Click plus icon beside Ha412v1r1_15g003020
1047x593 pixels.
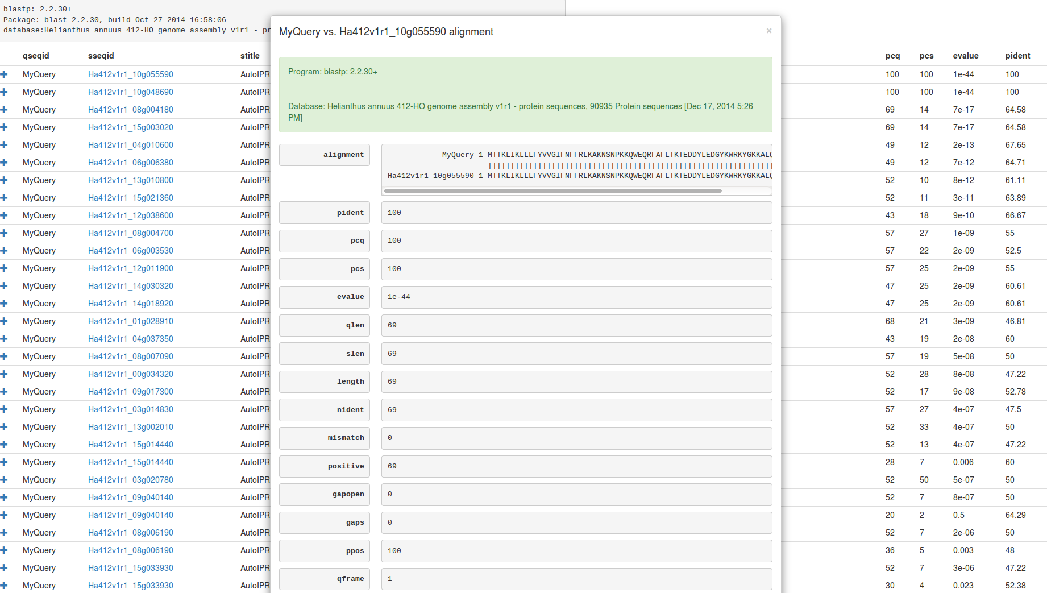(4, 127)
